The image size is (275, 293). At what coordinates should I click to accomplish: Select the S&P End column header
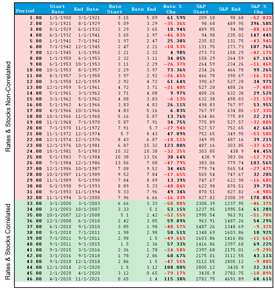pos(230,9)
